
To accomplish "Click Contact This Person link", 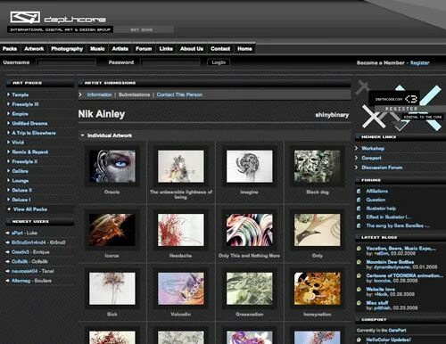I will (179, 94).
